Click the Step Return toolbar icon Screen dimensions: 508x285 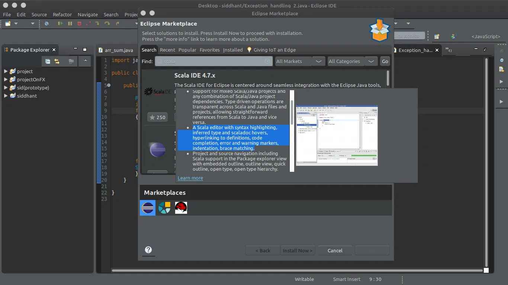tap(118, 23)
